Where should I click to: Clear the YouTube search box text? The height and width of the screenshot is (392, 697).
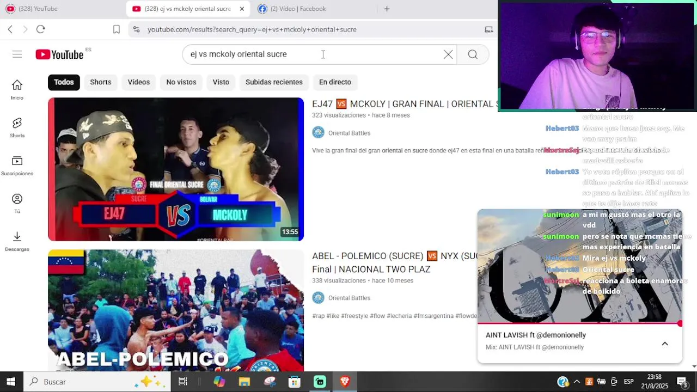tap(448, 54)
